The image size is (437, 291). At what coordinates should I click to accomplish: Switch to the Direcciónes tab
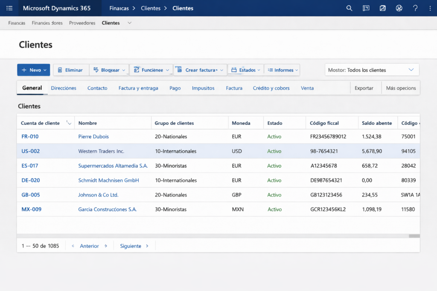coord(64,88)
